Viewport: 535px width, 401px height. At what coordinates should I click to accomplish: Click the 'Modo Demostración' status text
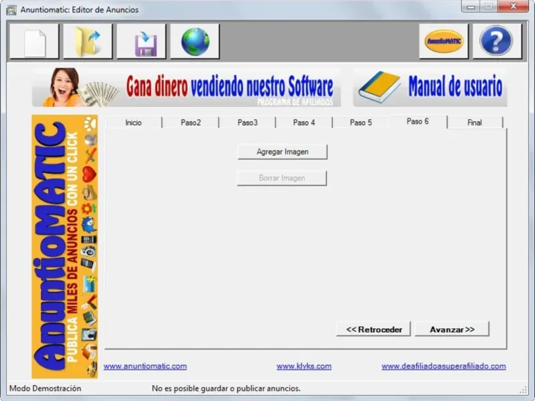tap(45, 388)
